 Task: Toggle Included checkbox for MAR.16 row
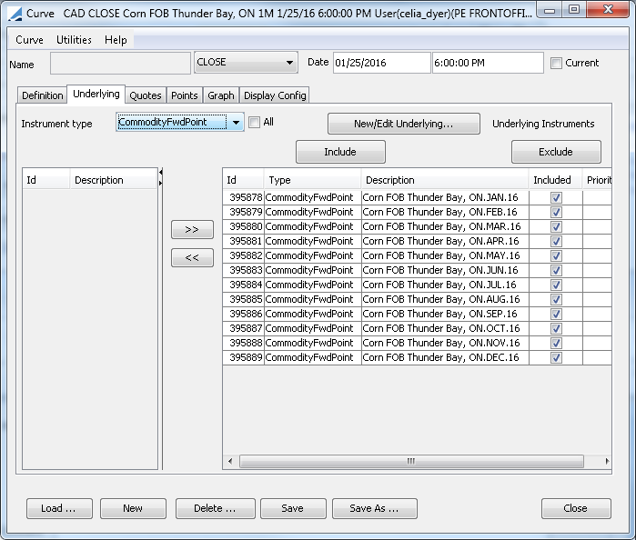[x=556, y=227]
